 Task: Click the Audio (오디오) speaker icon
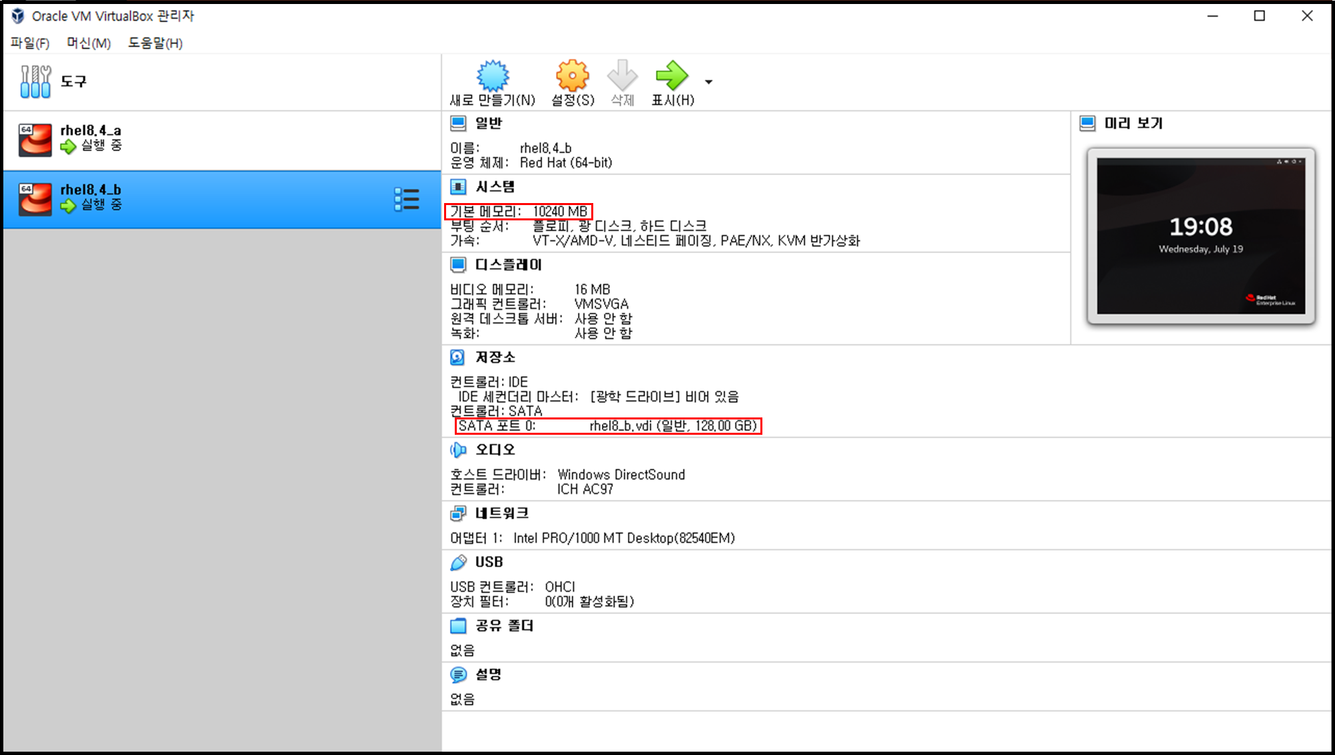[458, 450]
